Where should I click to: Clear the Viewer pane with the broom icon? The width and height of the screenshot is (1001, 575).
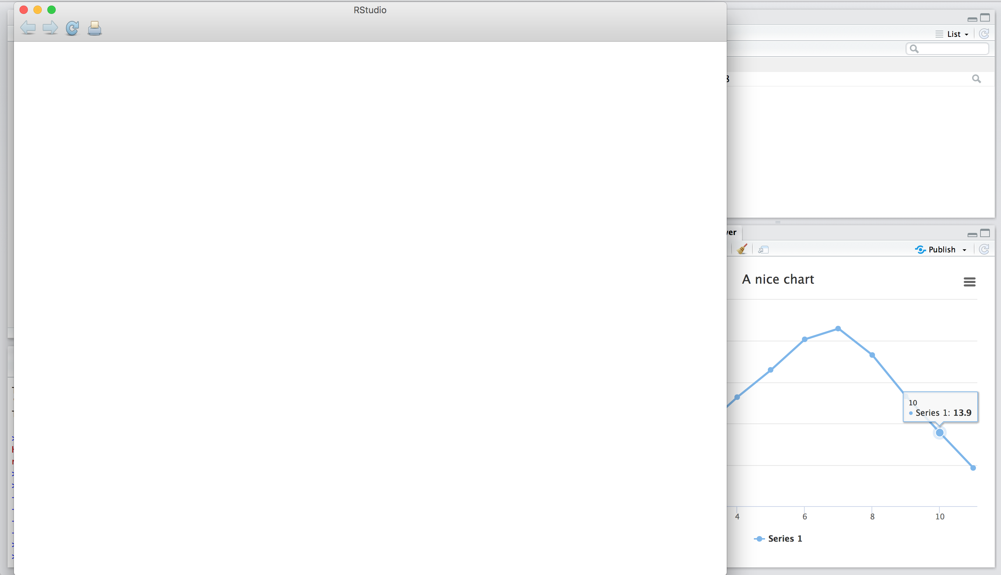click(x=742, y=249)
